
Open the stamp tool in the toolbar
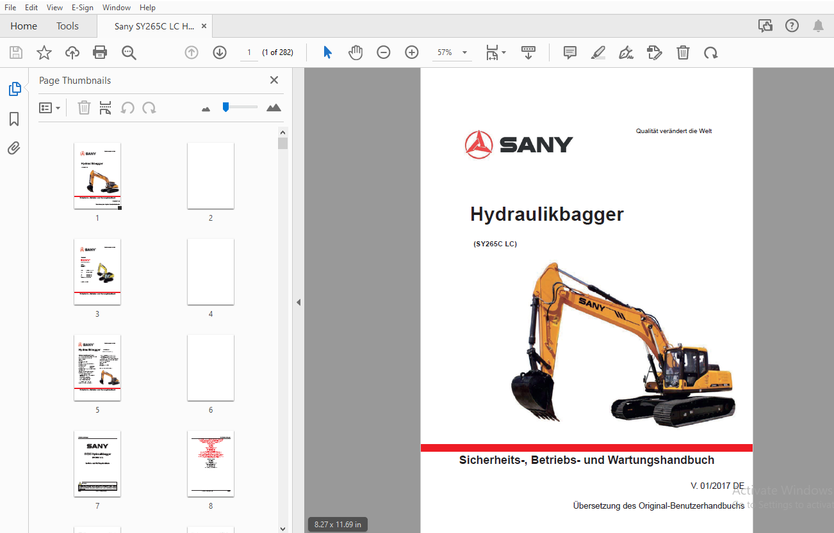pos(655,52)
